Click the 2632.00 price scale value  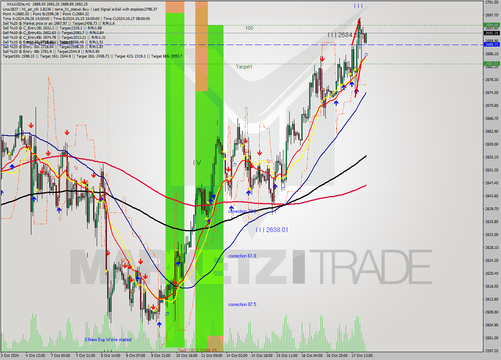coord(491,234)
